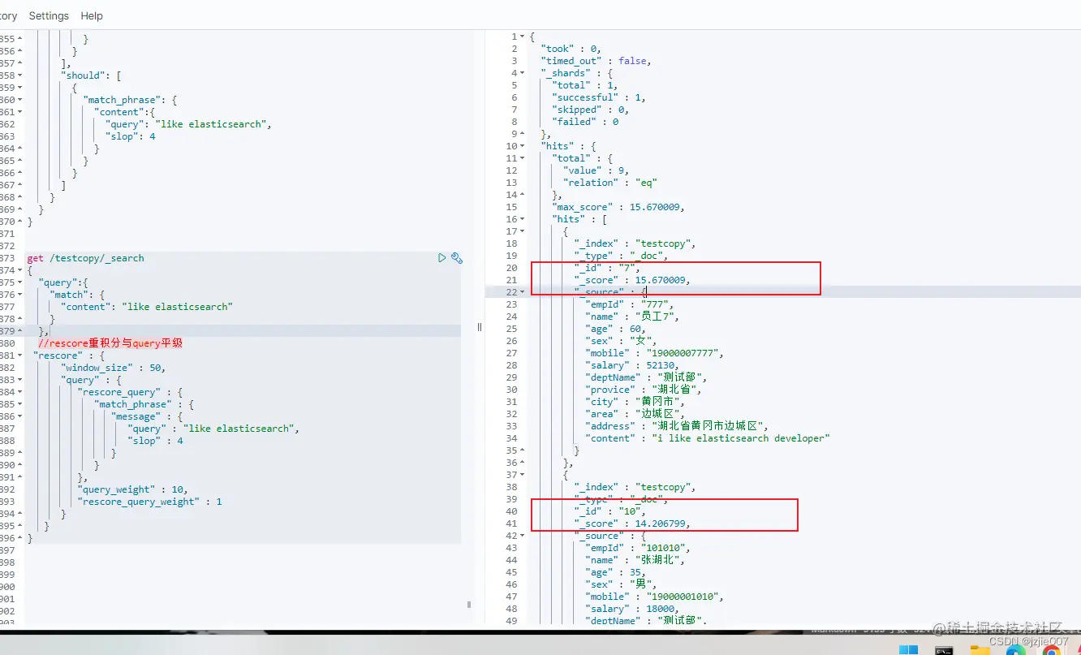The width and height of the screenshot is (1081, 655).
Task: Fold the "match" block at line 376
Action: [x=20, y=295]
